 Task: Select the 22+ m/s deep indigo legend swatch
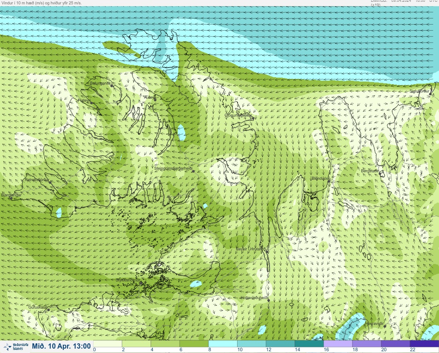425,343
